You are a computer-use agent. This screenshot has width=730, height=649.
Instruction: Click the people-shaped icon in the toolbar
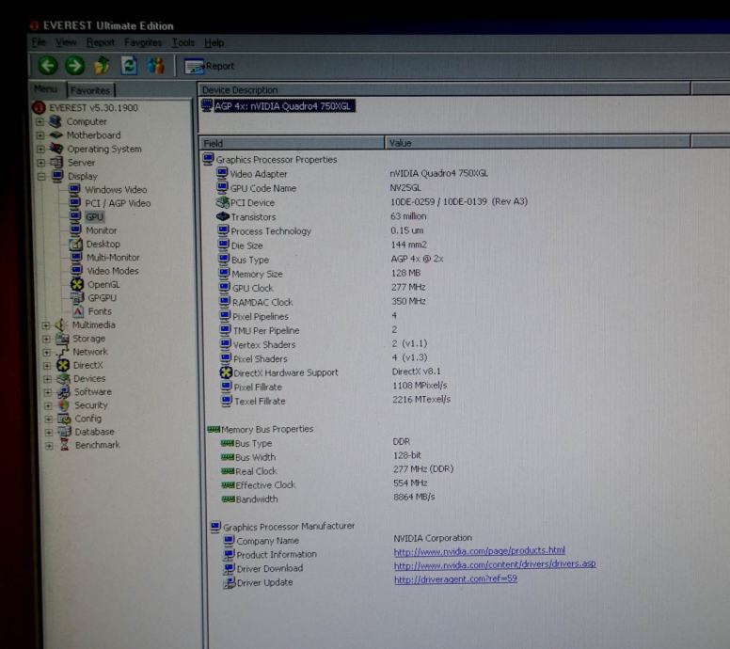155,66
